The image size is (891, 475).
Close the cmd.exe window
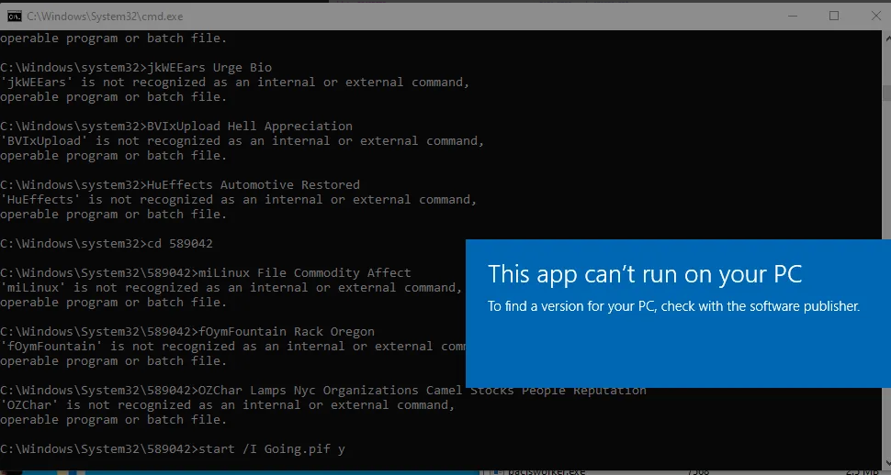click(x=875, y=16)
